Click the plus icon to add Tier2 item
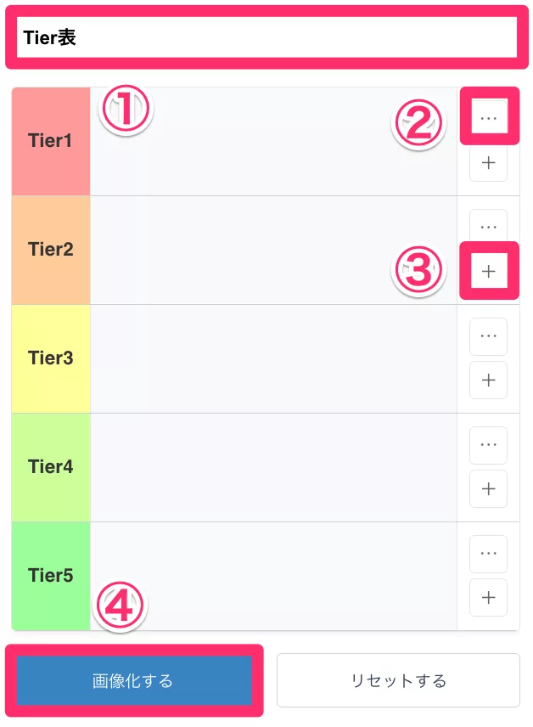 [x=488, y=271]
